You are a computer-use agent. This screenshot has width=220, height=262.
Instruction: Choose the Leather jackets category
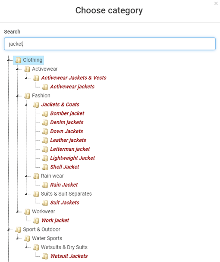[x=68, y=140]
